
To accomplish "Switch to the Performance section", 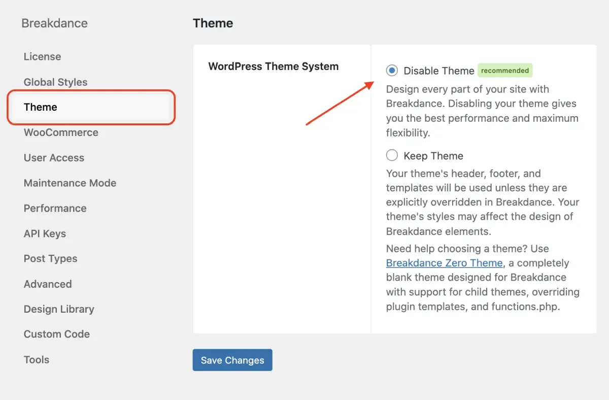I will (55, 208).
